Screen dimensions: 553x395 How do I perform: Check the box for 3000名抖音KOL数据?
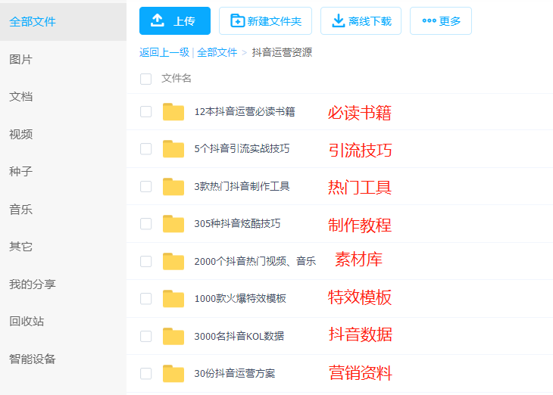click(x=145, y=336)
